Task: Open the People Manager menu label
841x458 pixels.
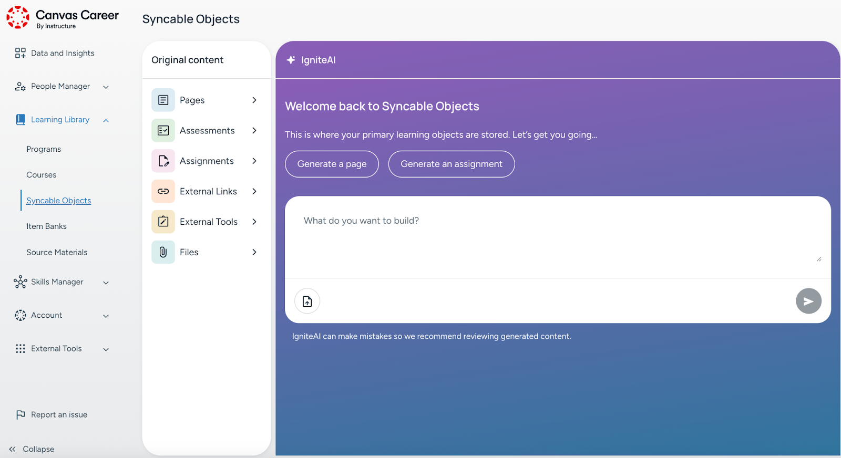Action: point(60,86)
